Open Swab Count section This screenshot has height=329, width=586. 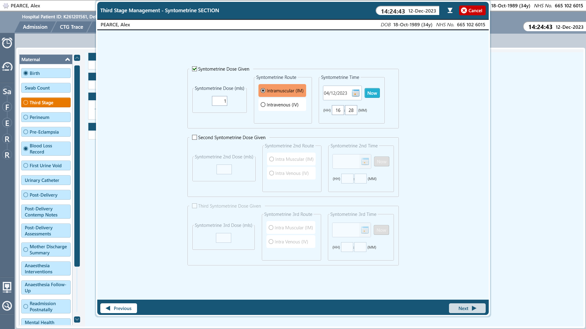46,88
